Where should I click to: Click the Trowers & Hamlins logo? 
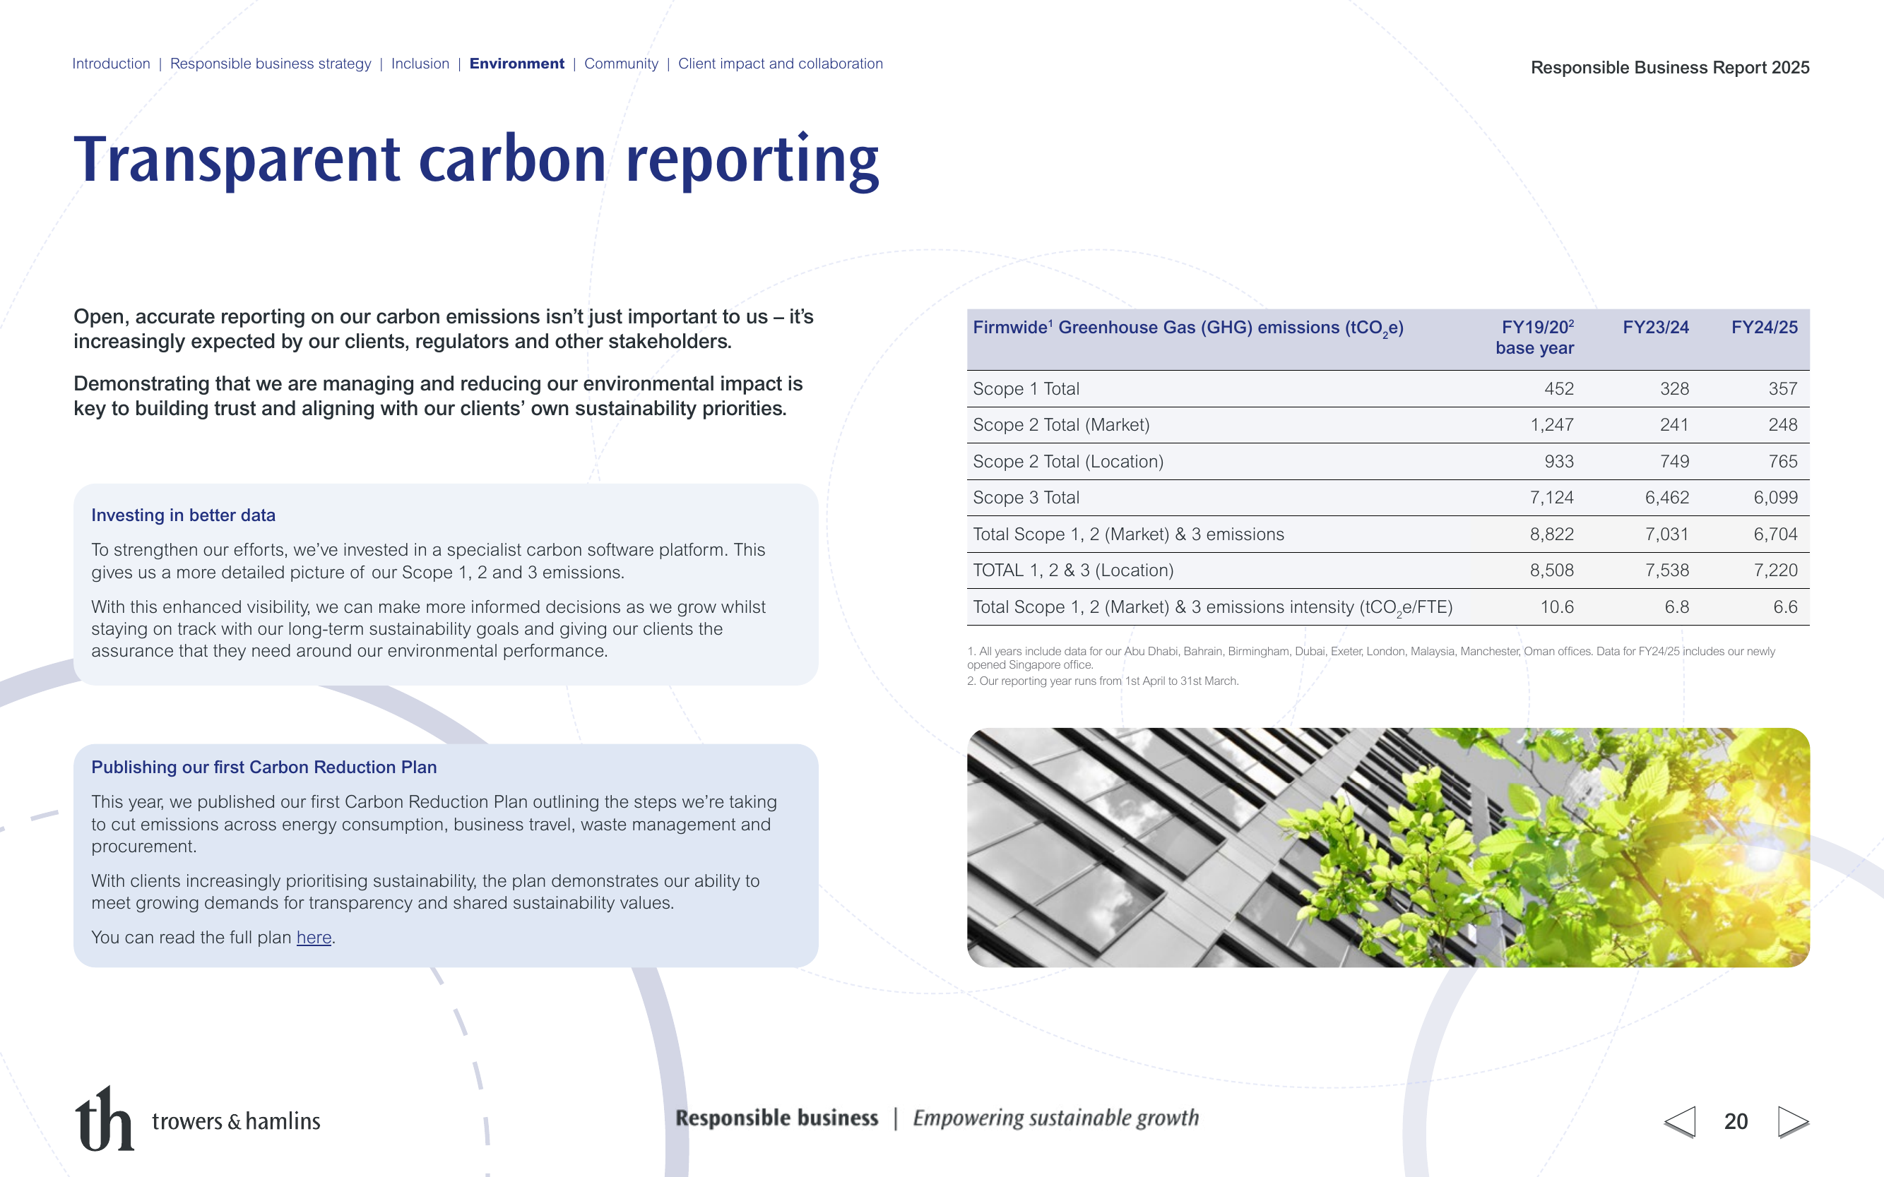coord(198,1118)
